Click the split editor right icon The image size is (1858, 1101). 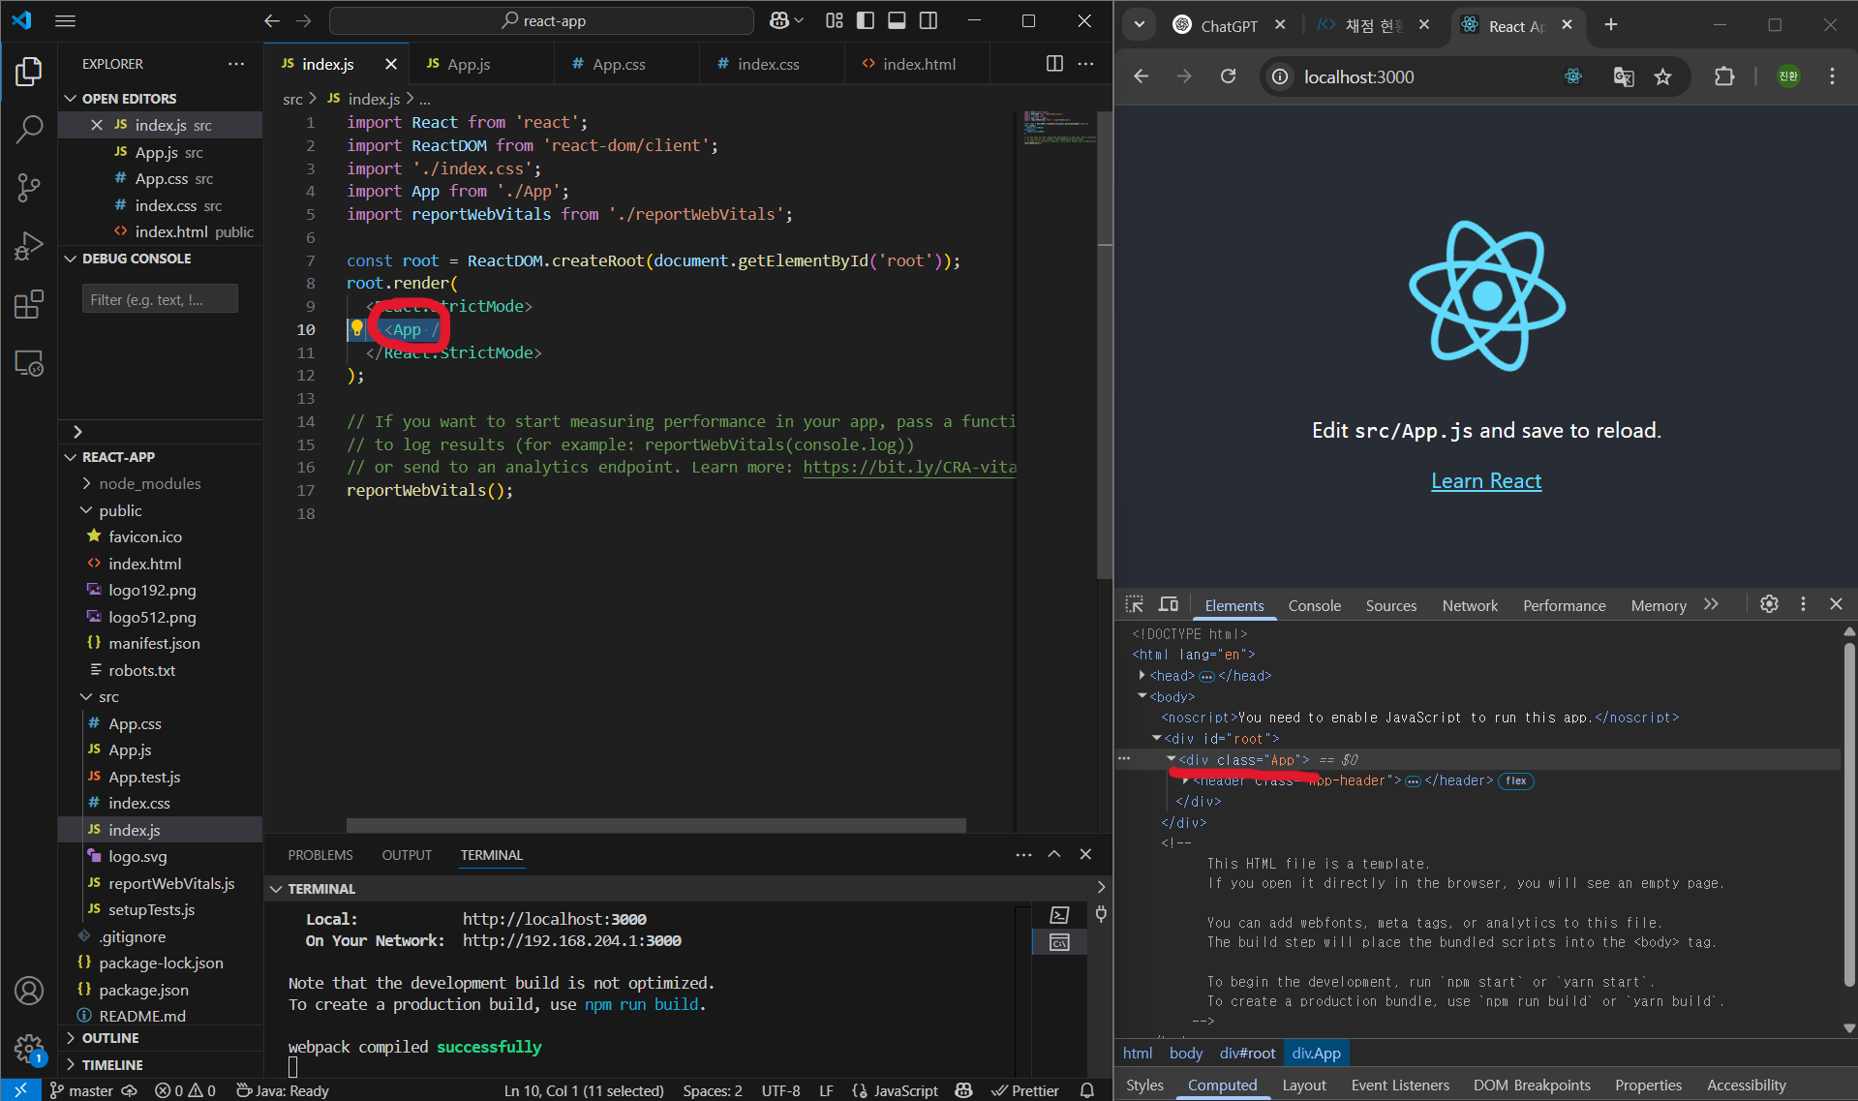(1054, 64)
